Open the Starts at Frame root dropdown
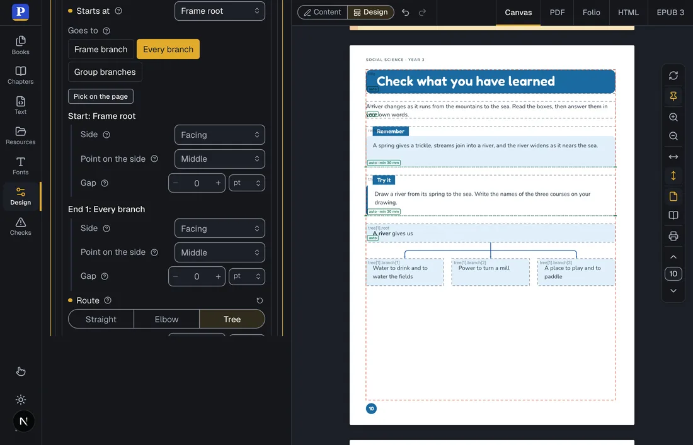This screenshot has width=693, height=445. (220, 11)
